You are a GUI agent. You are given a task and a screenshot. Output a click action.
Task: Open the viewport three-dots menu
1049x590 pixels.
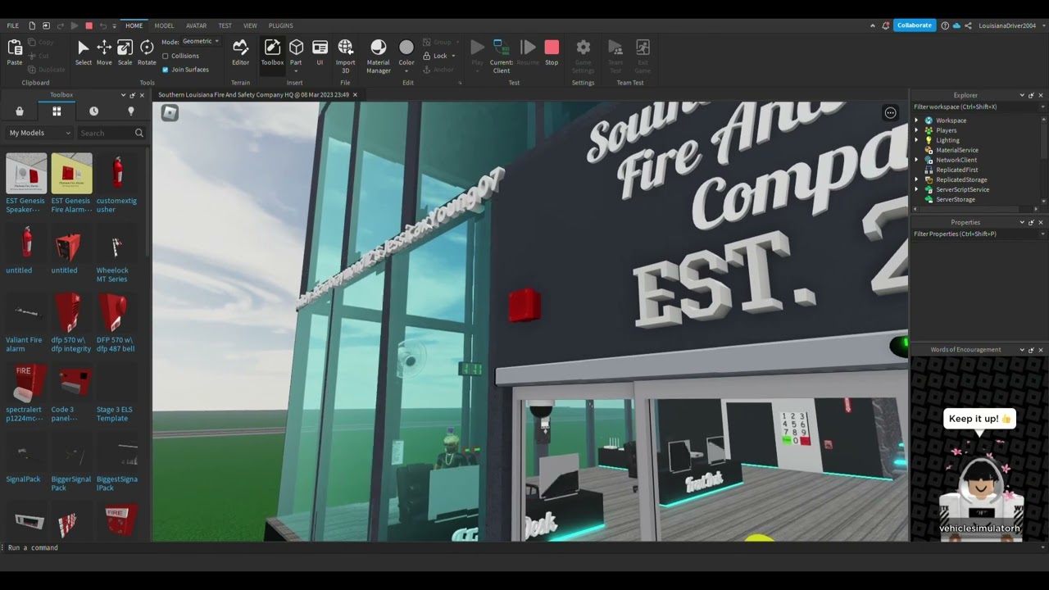click(891, 113)
